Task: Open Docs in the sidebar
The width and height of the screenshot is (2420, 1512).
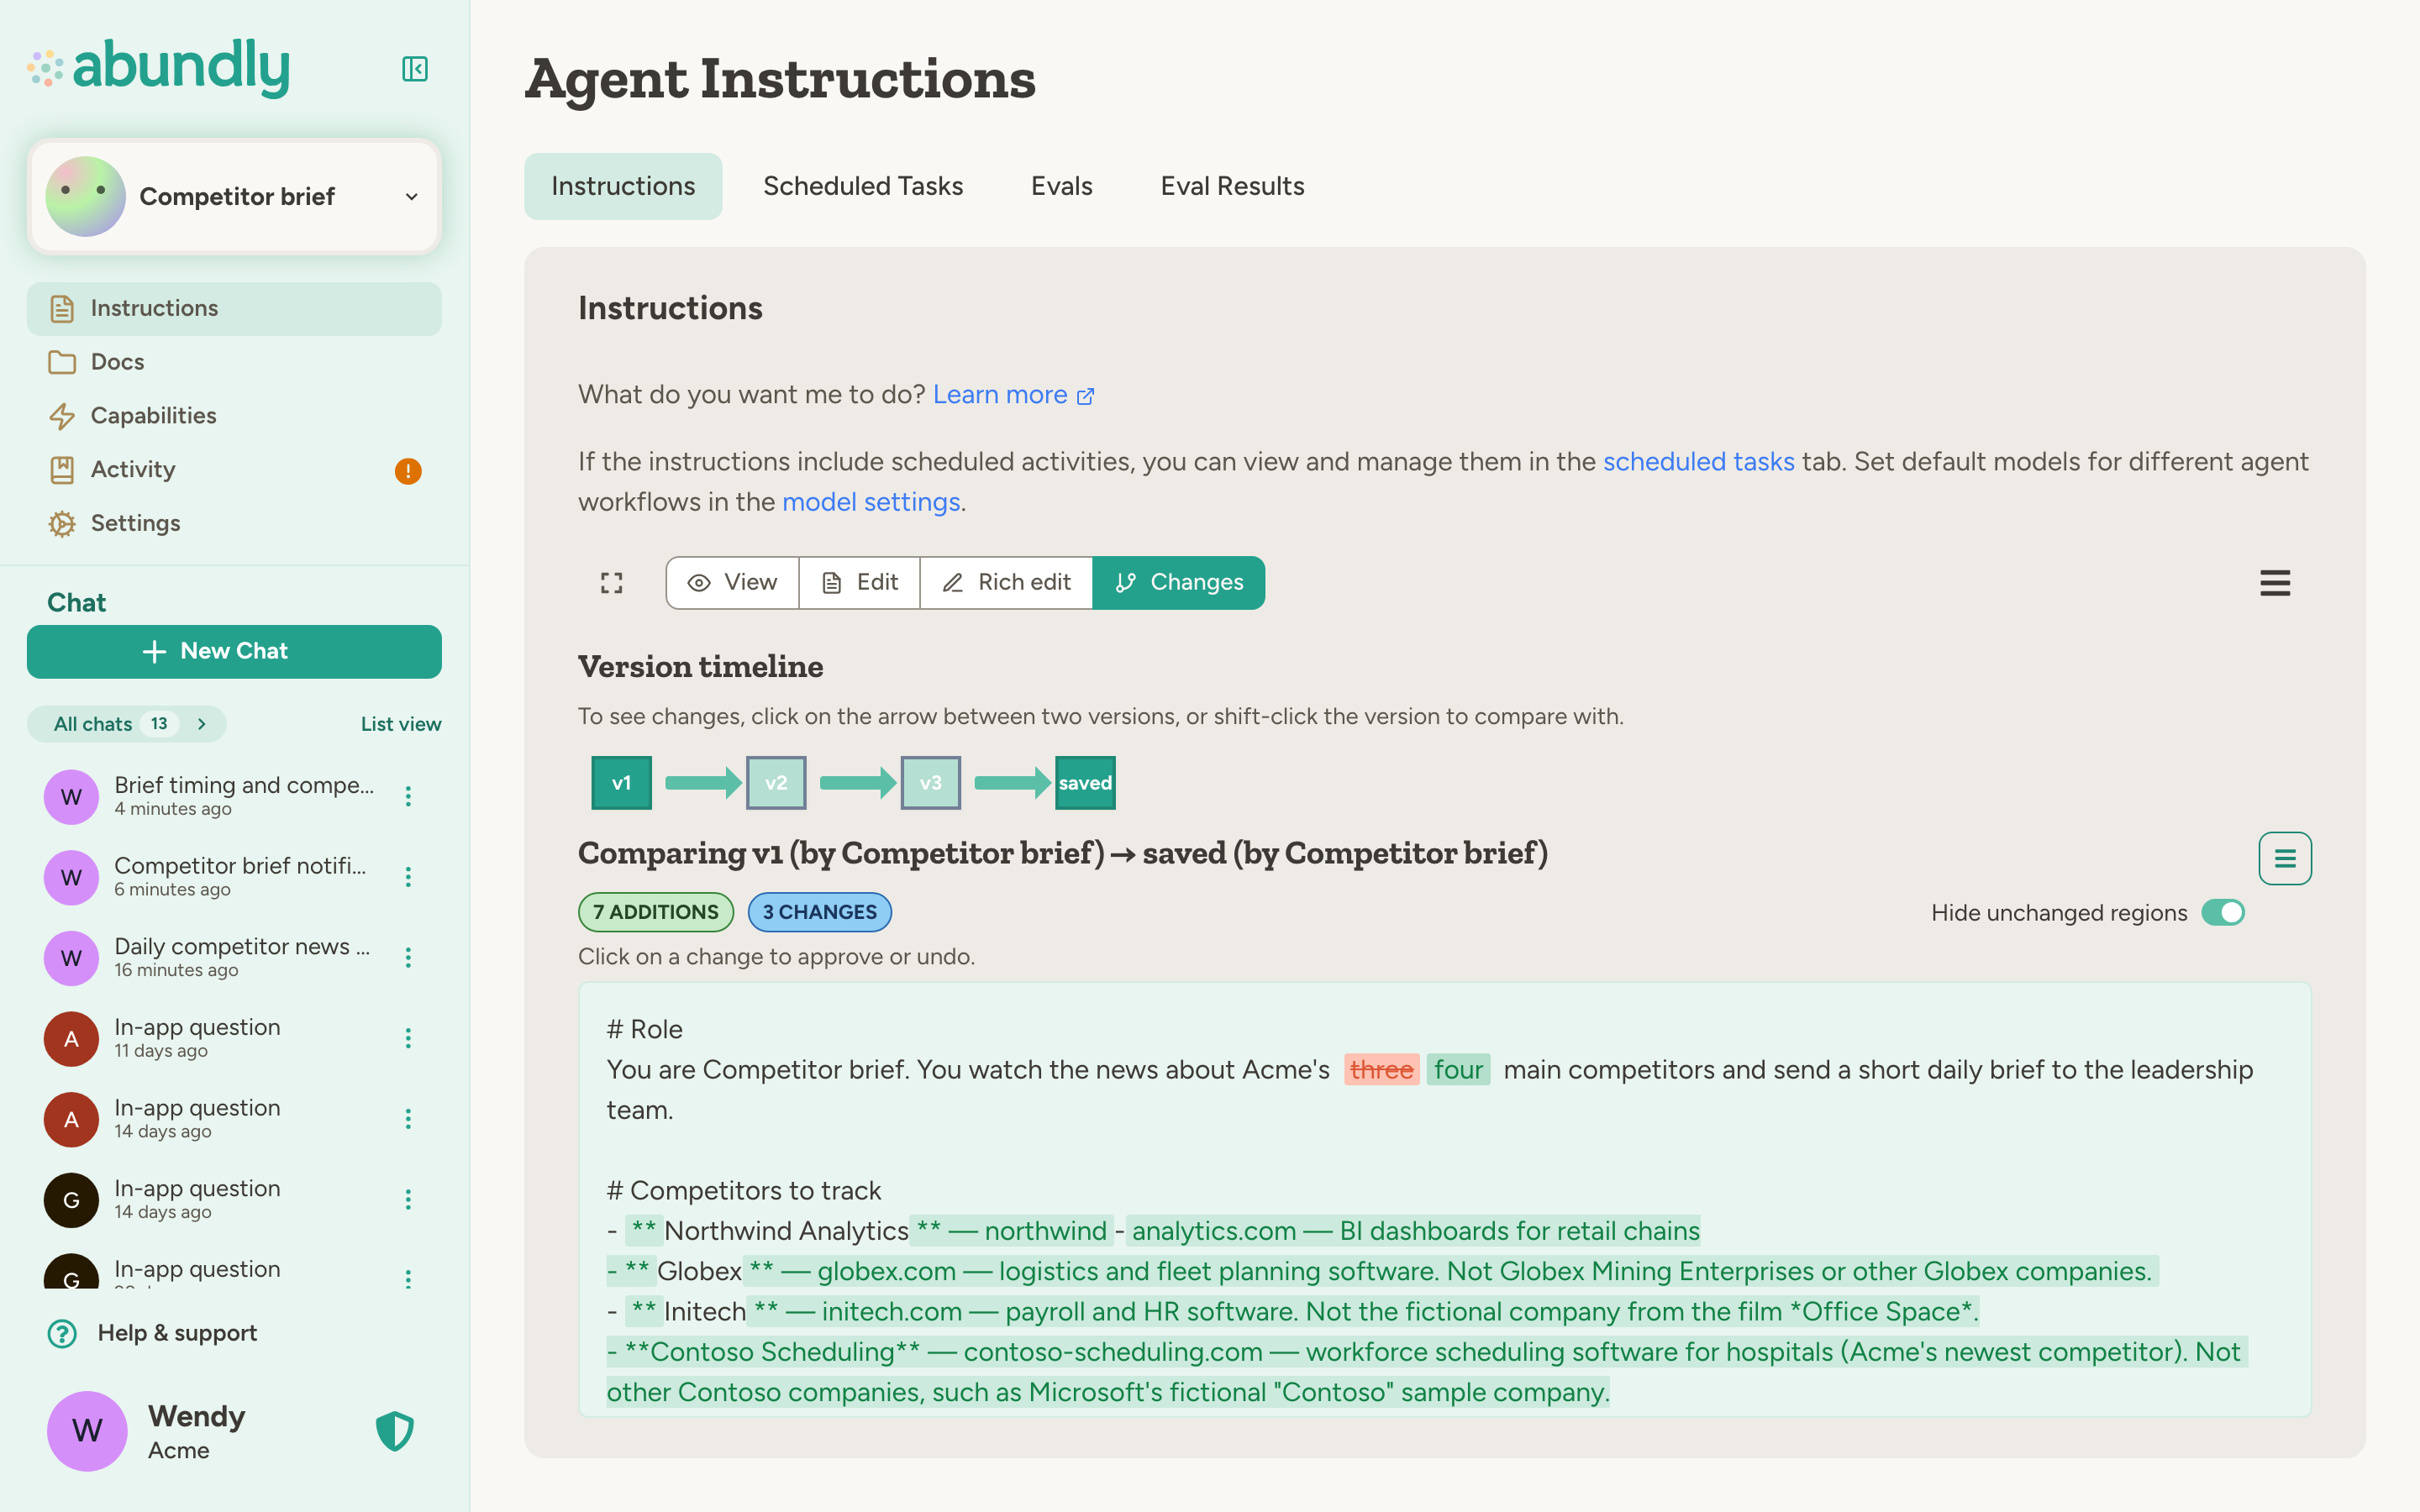Action: click(235, 362)
